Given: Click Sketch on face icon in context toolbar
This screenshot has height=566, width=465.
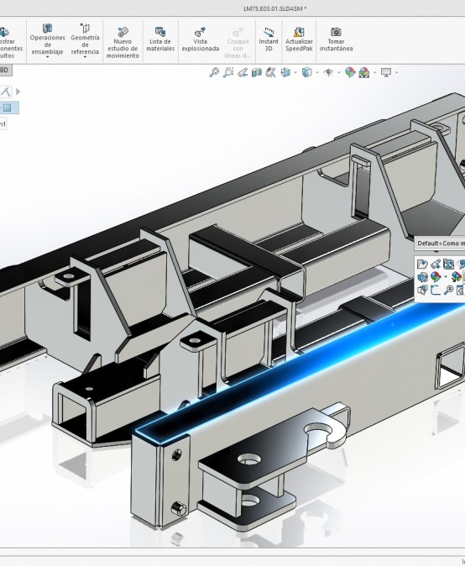Looking at the screenshot, I should (x=436, y=290).
